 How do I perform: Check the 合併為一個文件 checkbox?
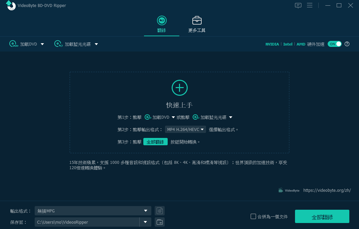[x=253, y=216]
